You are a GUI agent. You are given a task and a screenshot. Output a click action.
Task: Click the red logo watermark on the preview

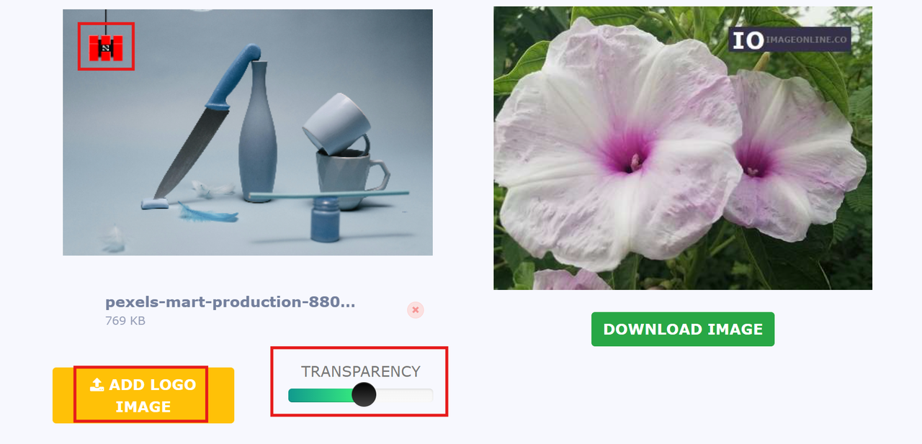point(106,47)
